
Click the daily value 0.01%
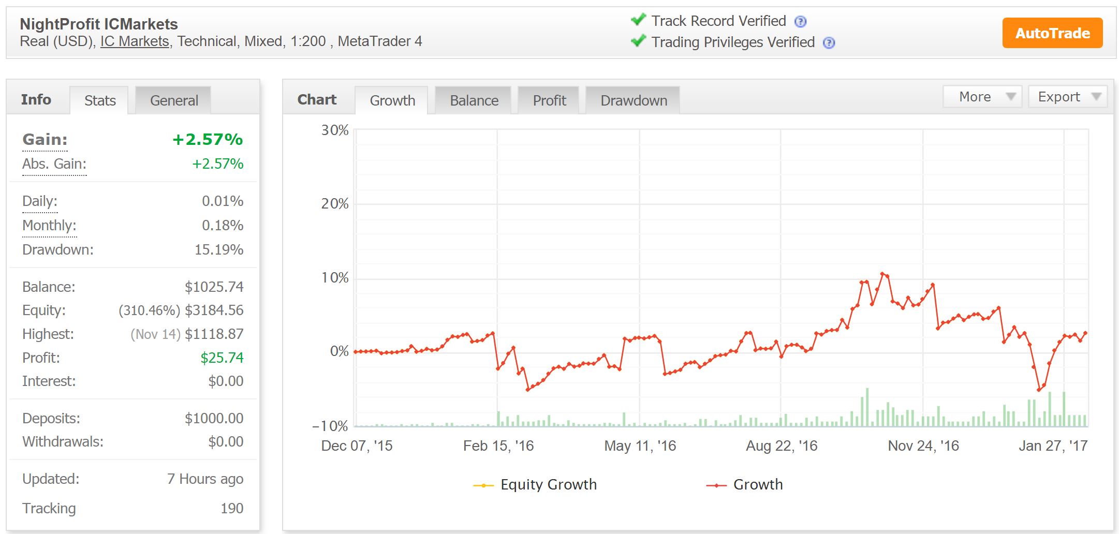223,201
